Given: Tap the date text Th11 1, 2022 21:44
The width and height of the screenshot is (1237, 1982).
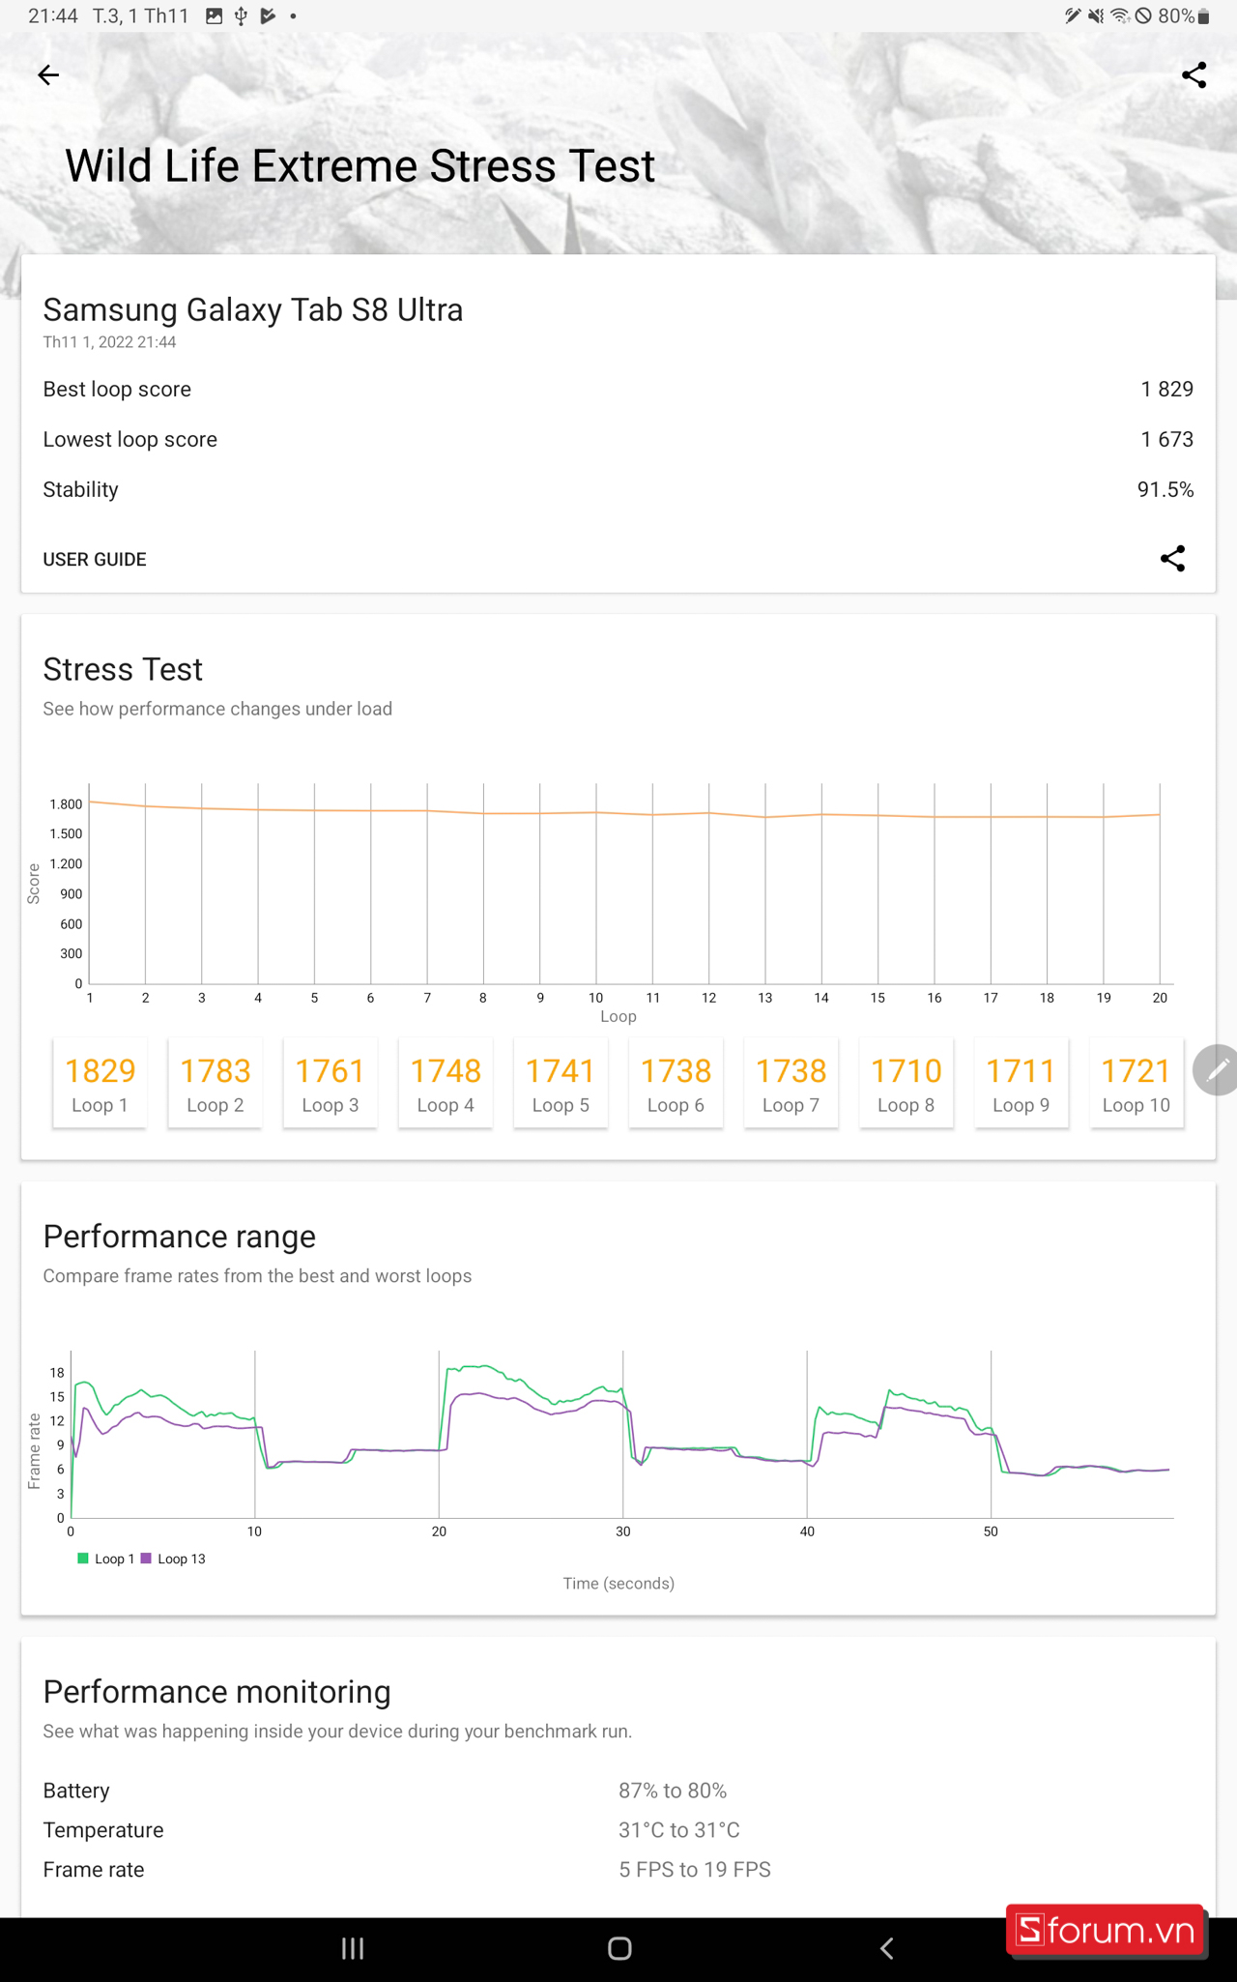Looking at the screenshot, I should [x=109, y=342].
